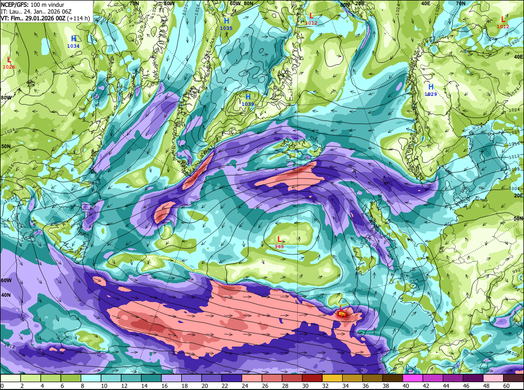The height and width of the screenshot is (390, 524).
Task: Click the H 1039 high over Greenland
Action: [x=248, y=100]
